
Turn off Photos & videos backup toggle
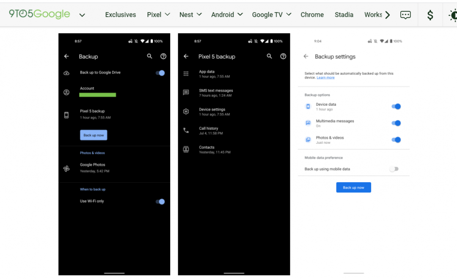(x=396, y=140)
